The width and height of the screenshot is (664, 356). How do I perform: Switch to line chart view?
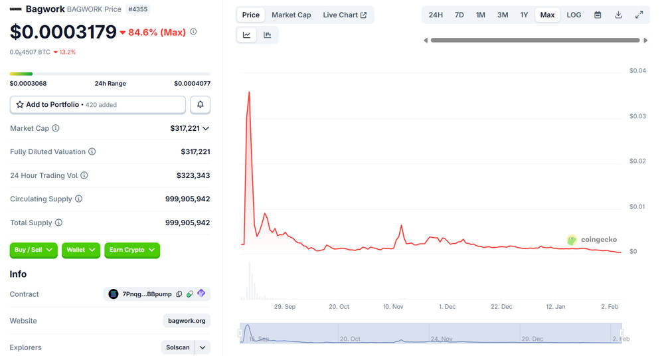tap(247, 35)
